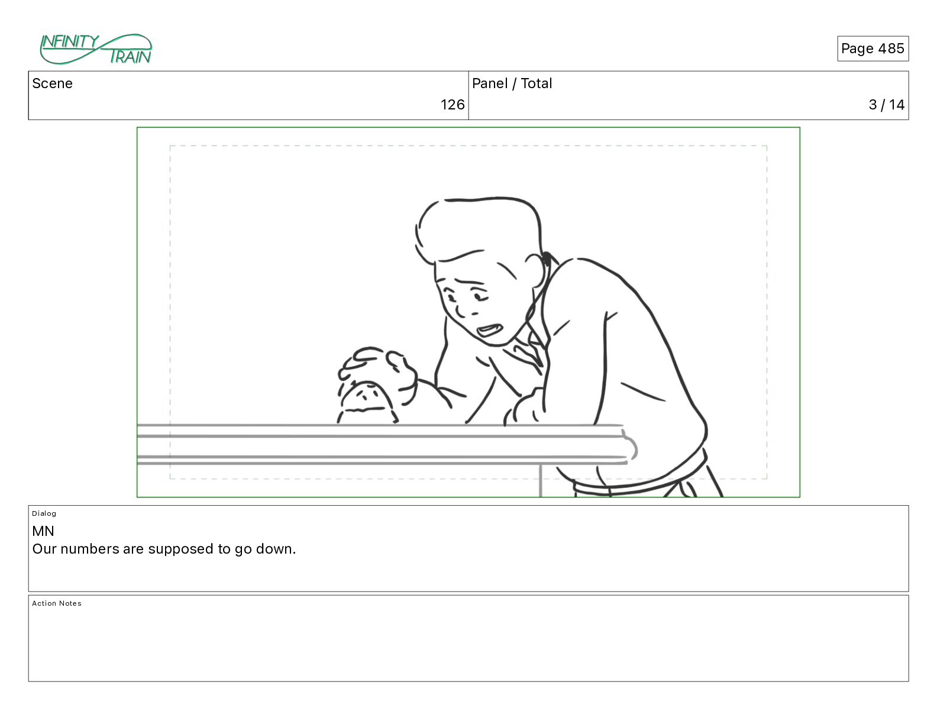Click the Infinity Train logo
The width and height of the screenshot is (937, 724).
(96, 49)
